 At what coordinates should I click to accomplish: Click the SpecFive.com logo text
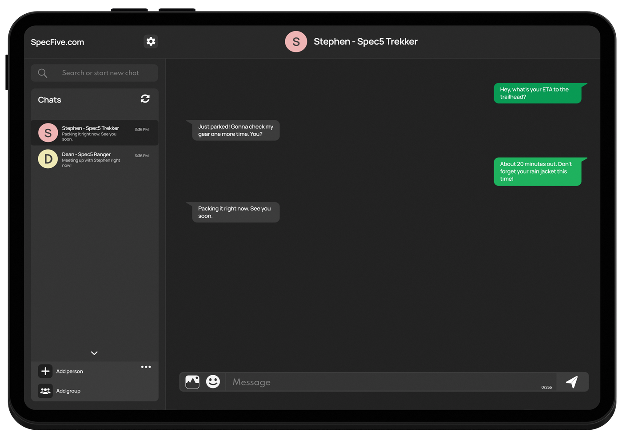point(57,42)
